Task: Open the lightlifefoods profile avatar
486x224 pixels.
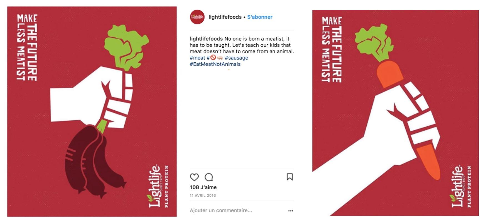Action: [197, 17]
